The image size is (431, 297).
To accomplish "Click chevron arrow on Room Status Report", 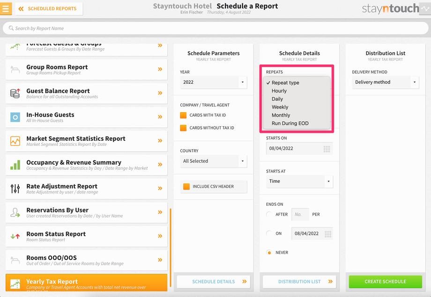I will point(160,236).
